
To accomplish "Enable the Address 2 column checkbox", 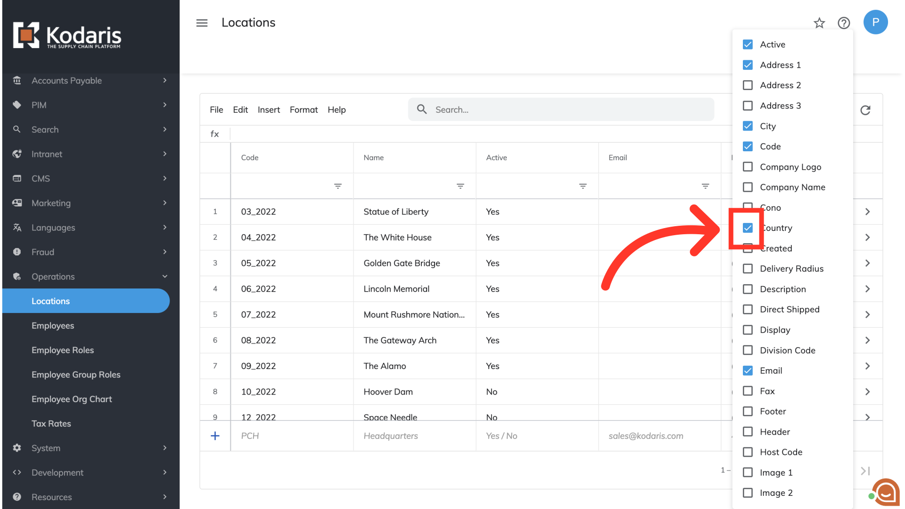I will (x=748, y=85).
